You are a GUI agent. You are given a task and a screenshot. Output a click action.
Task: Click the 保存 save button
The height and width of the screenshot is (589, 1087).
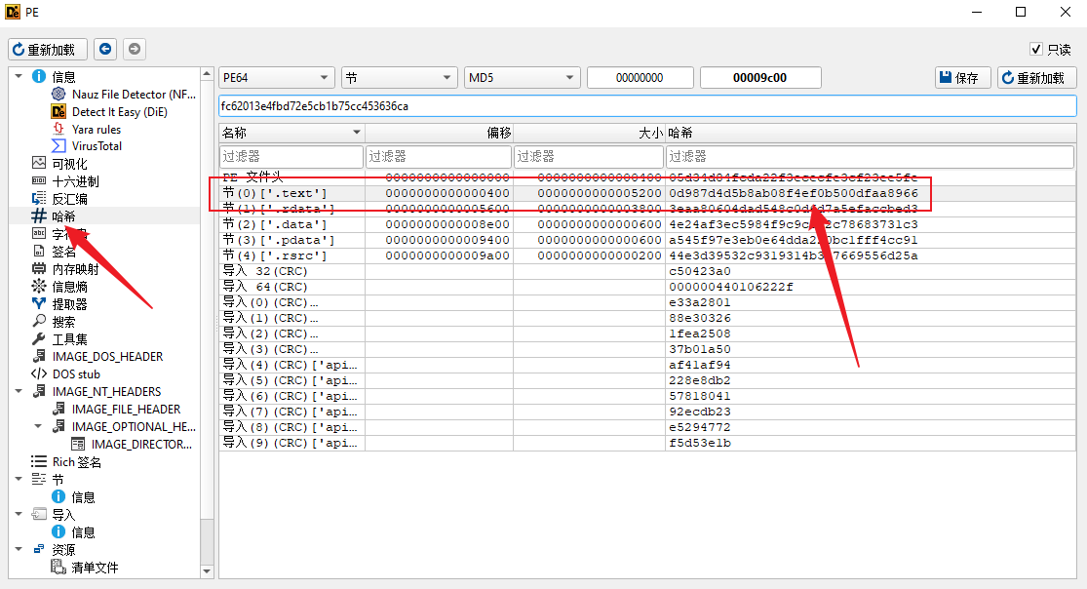click(x=957, y=78)
